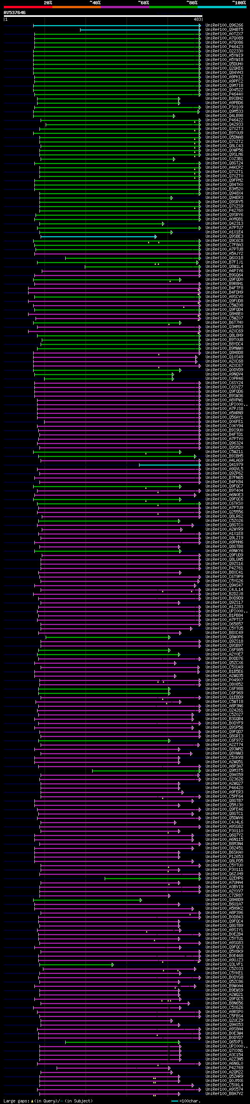Click hit UniRef100_Q9SBE3
Screen dimensions: 250x1104
tap(224, 237)
